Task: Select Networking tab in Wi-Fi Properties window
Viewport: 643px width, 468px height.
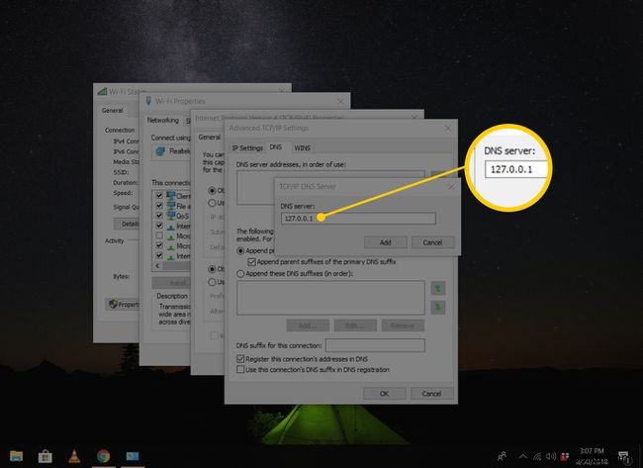Action: click(163, 120)
